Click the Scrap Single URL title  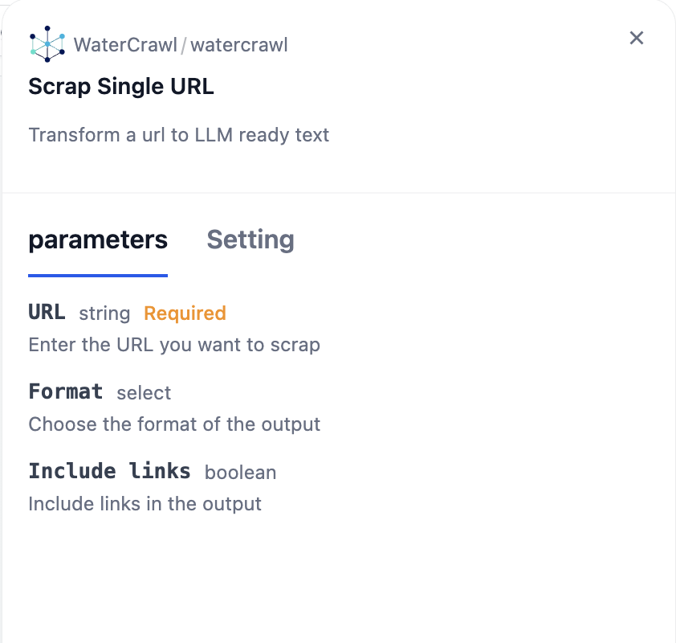(121, 87)
